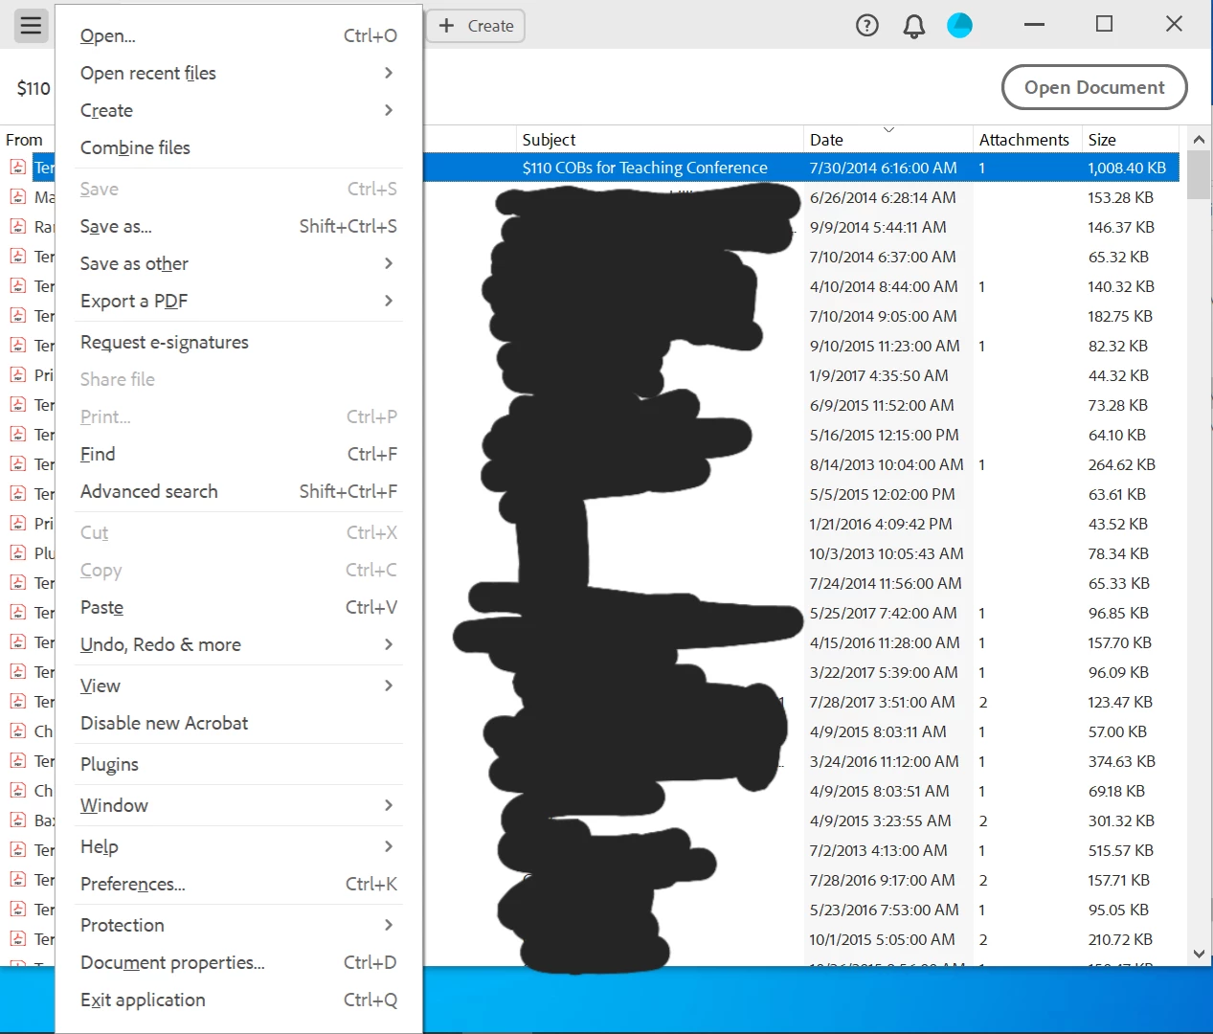1213x1034 pixels.
Task: Click the PDF icon in the Ra row
Action: click(x=18, y=227)
